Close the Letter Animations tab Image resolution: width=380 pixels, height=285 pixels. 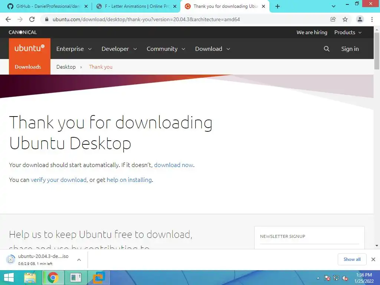click(x=175, y=7)
